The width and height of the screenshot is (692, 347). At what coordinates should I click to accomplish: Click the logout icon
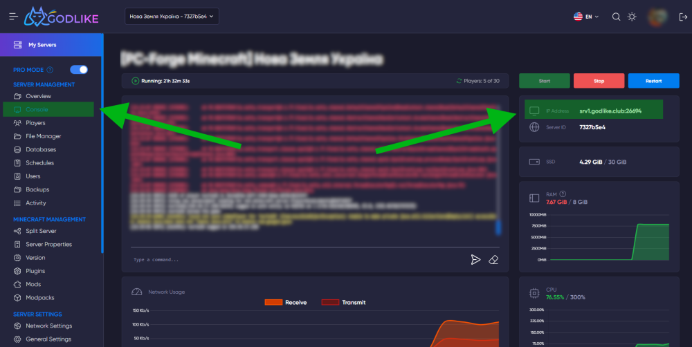coord(683,17)
